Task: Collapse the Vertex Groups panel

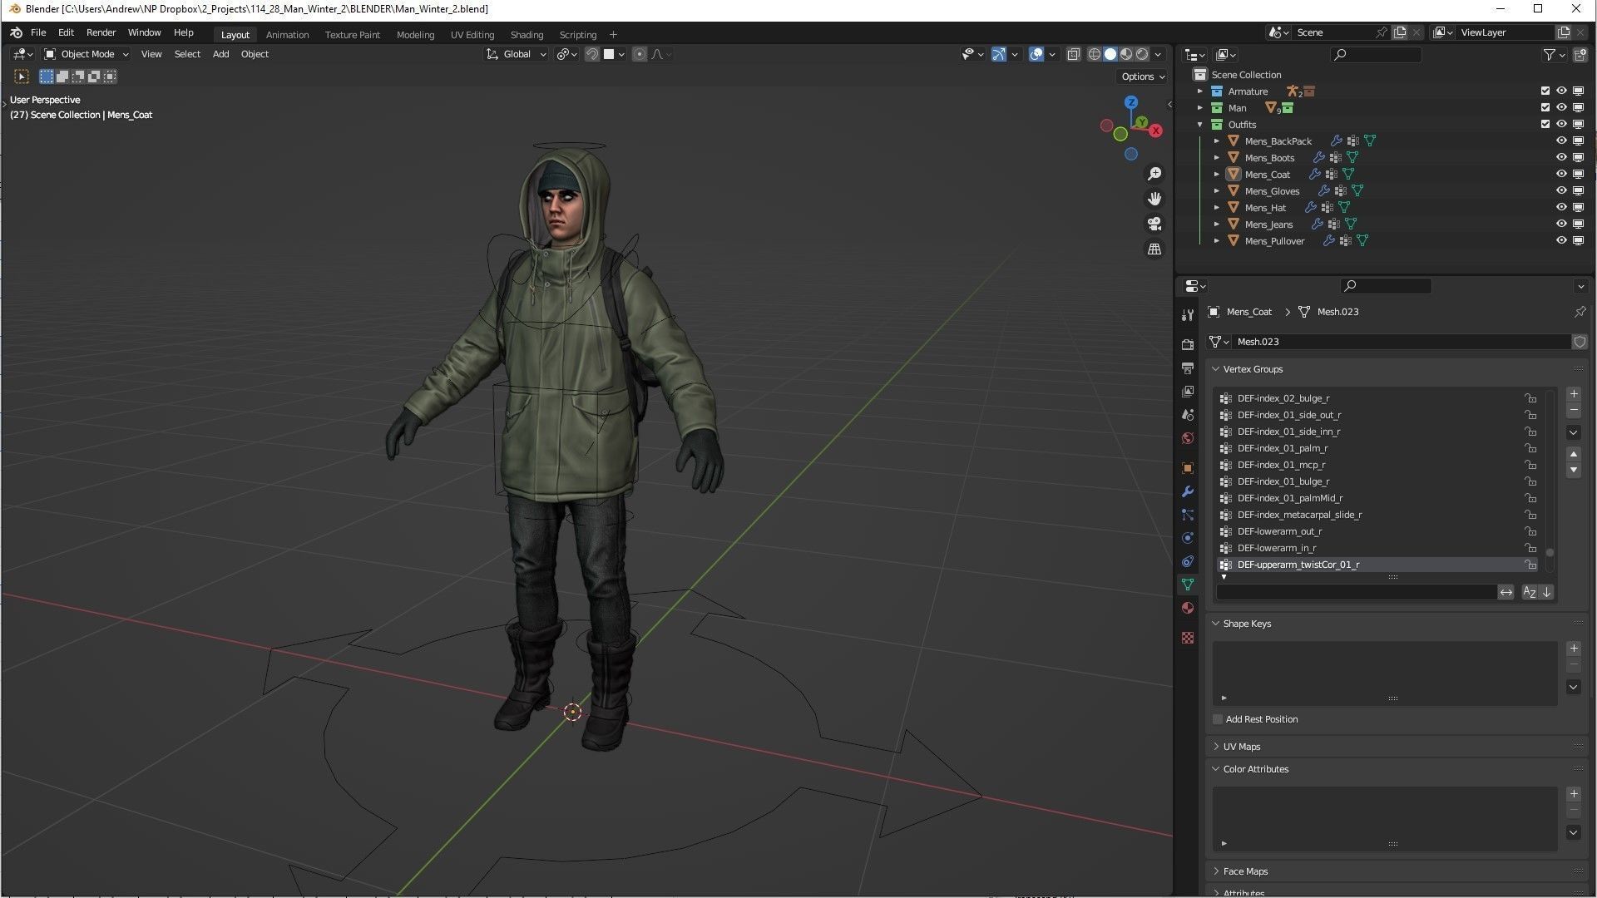Action: click(x=1216, y=369)
